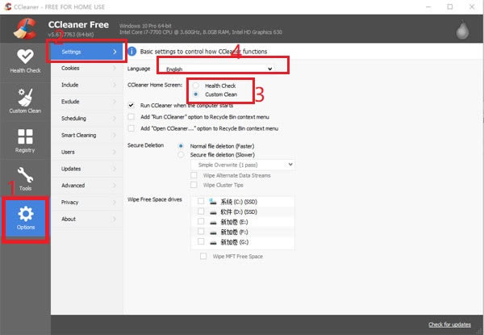Open the Language dropdown
This screenshot has width=484, height=335.
215,69
